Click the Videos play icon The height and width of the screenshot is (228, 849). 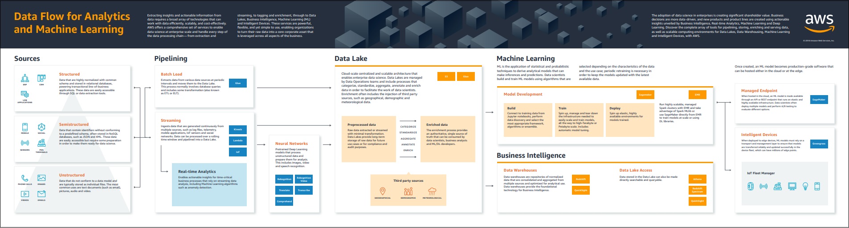[25, 194]
